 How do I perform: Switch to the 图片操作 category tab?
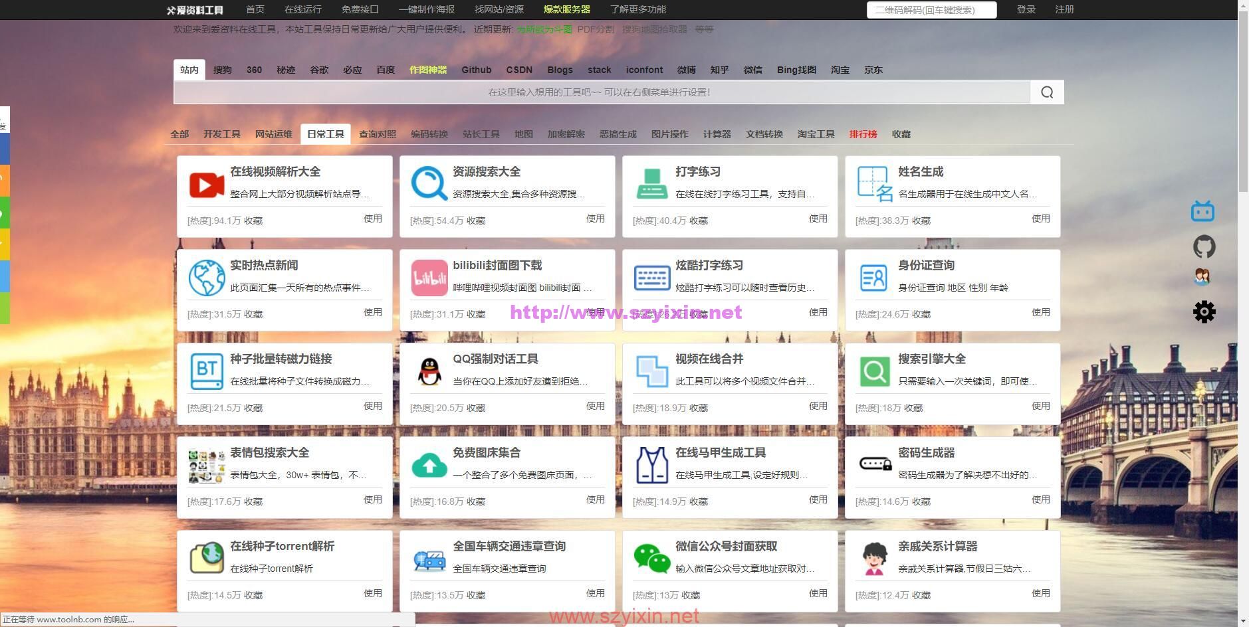point(670,134)
